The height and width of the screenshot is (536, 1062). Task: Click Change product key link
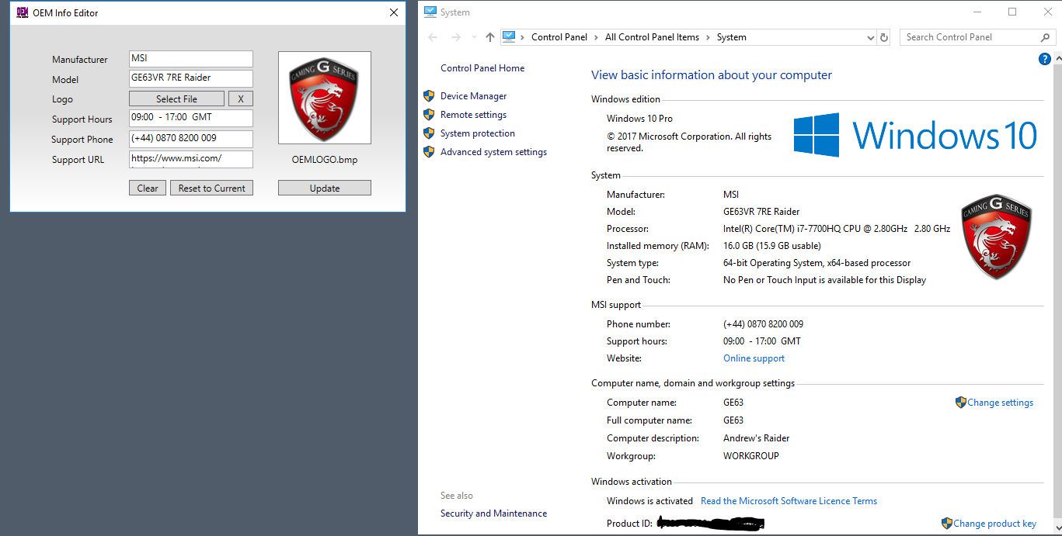click(x=994, y=524)
